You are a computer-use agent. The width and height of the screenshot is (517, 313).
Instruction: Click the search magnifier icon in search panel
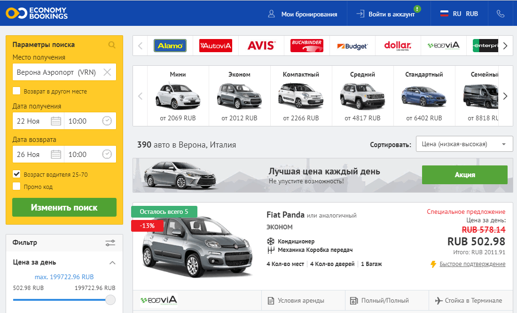[112, 45]
